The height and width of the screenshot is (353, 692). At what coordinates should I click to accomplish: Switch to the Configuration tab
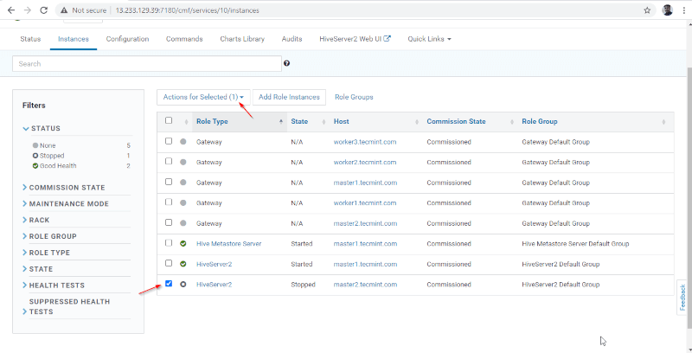127,39
